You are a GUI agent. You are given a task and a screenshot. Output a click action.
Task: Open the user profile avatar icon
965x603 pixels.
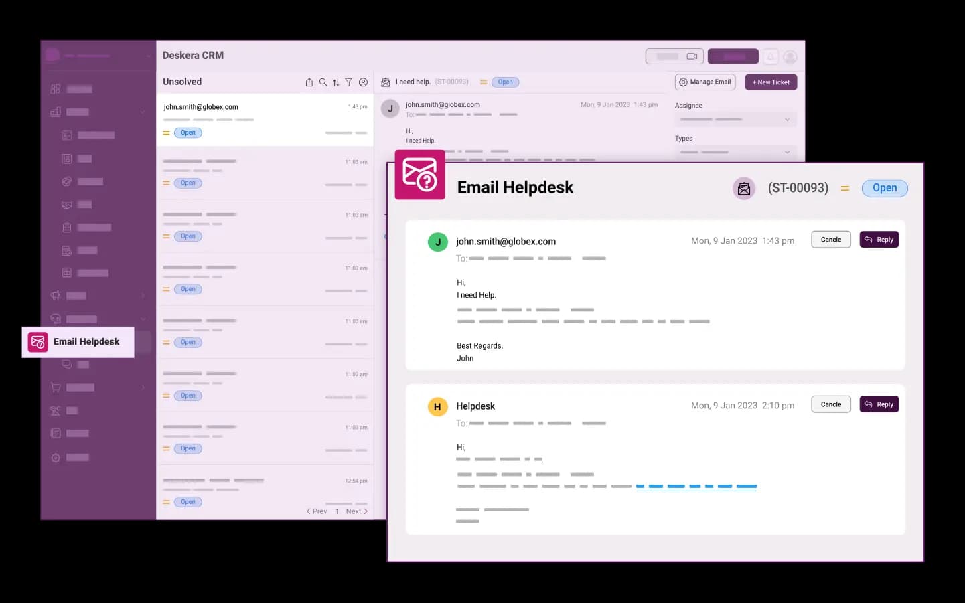tap(790, 56)
